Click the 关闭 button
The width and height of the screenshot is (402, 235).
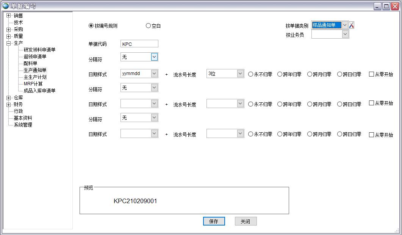[x=246, y=221]
